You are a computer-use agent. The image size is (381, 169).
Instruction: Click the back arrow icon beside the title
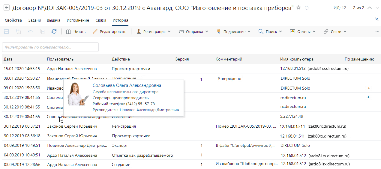click(7, 8)
